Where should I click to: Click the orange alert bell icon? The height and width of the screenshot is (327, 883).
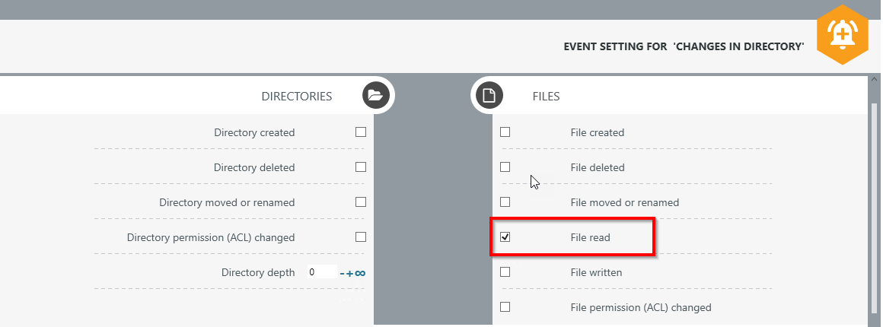[x=842, y=33]
